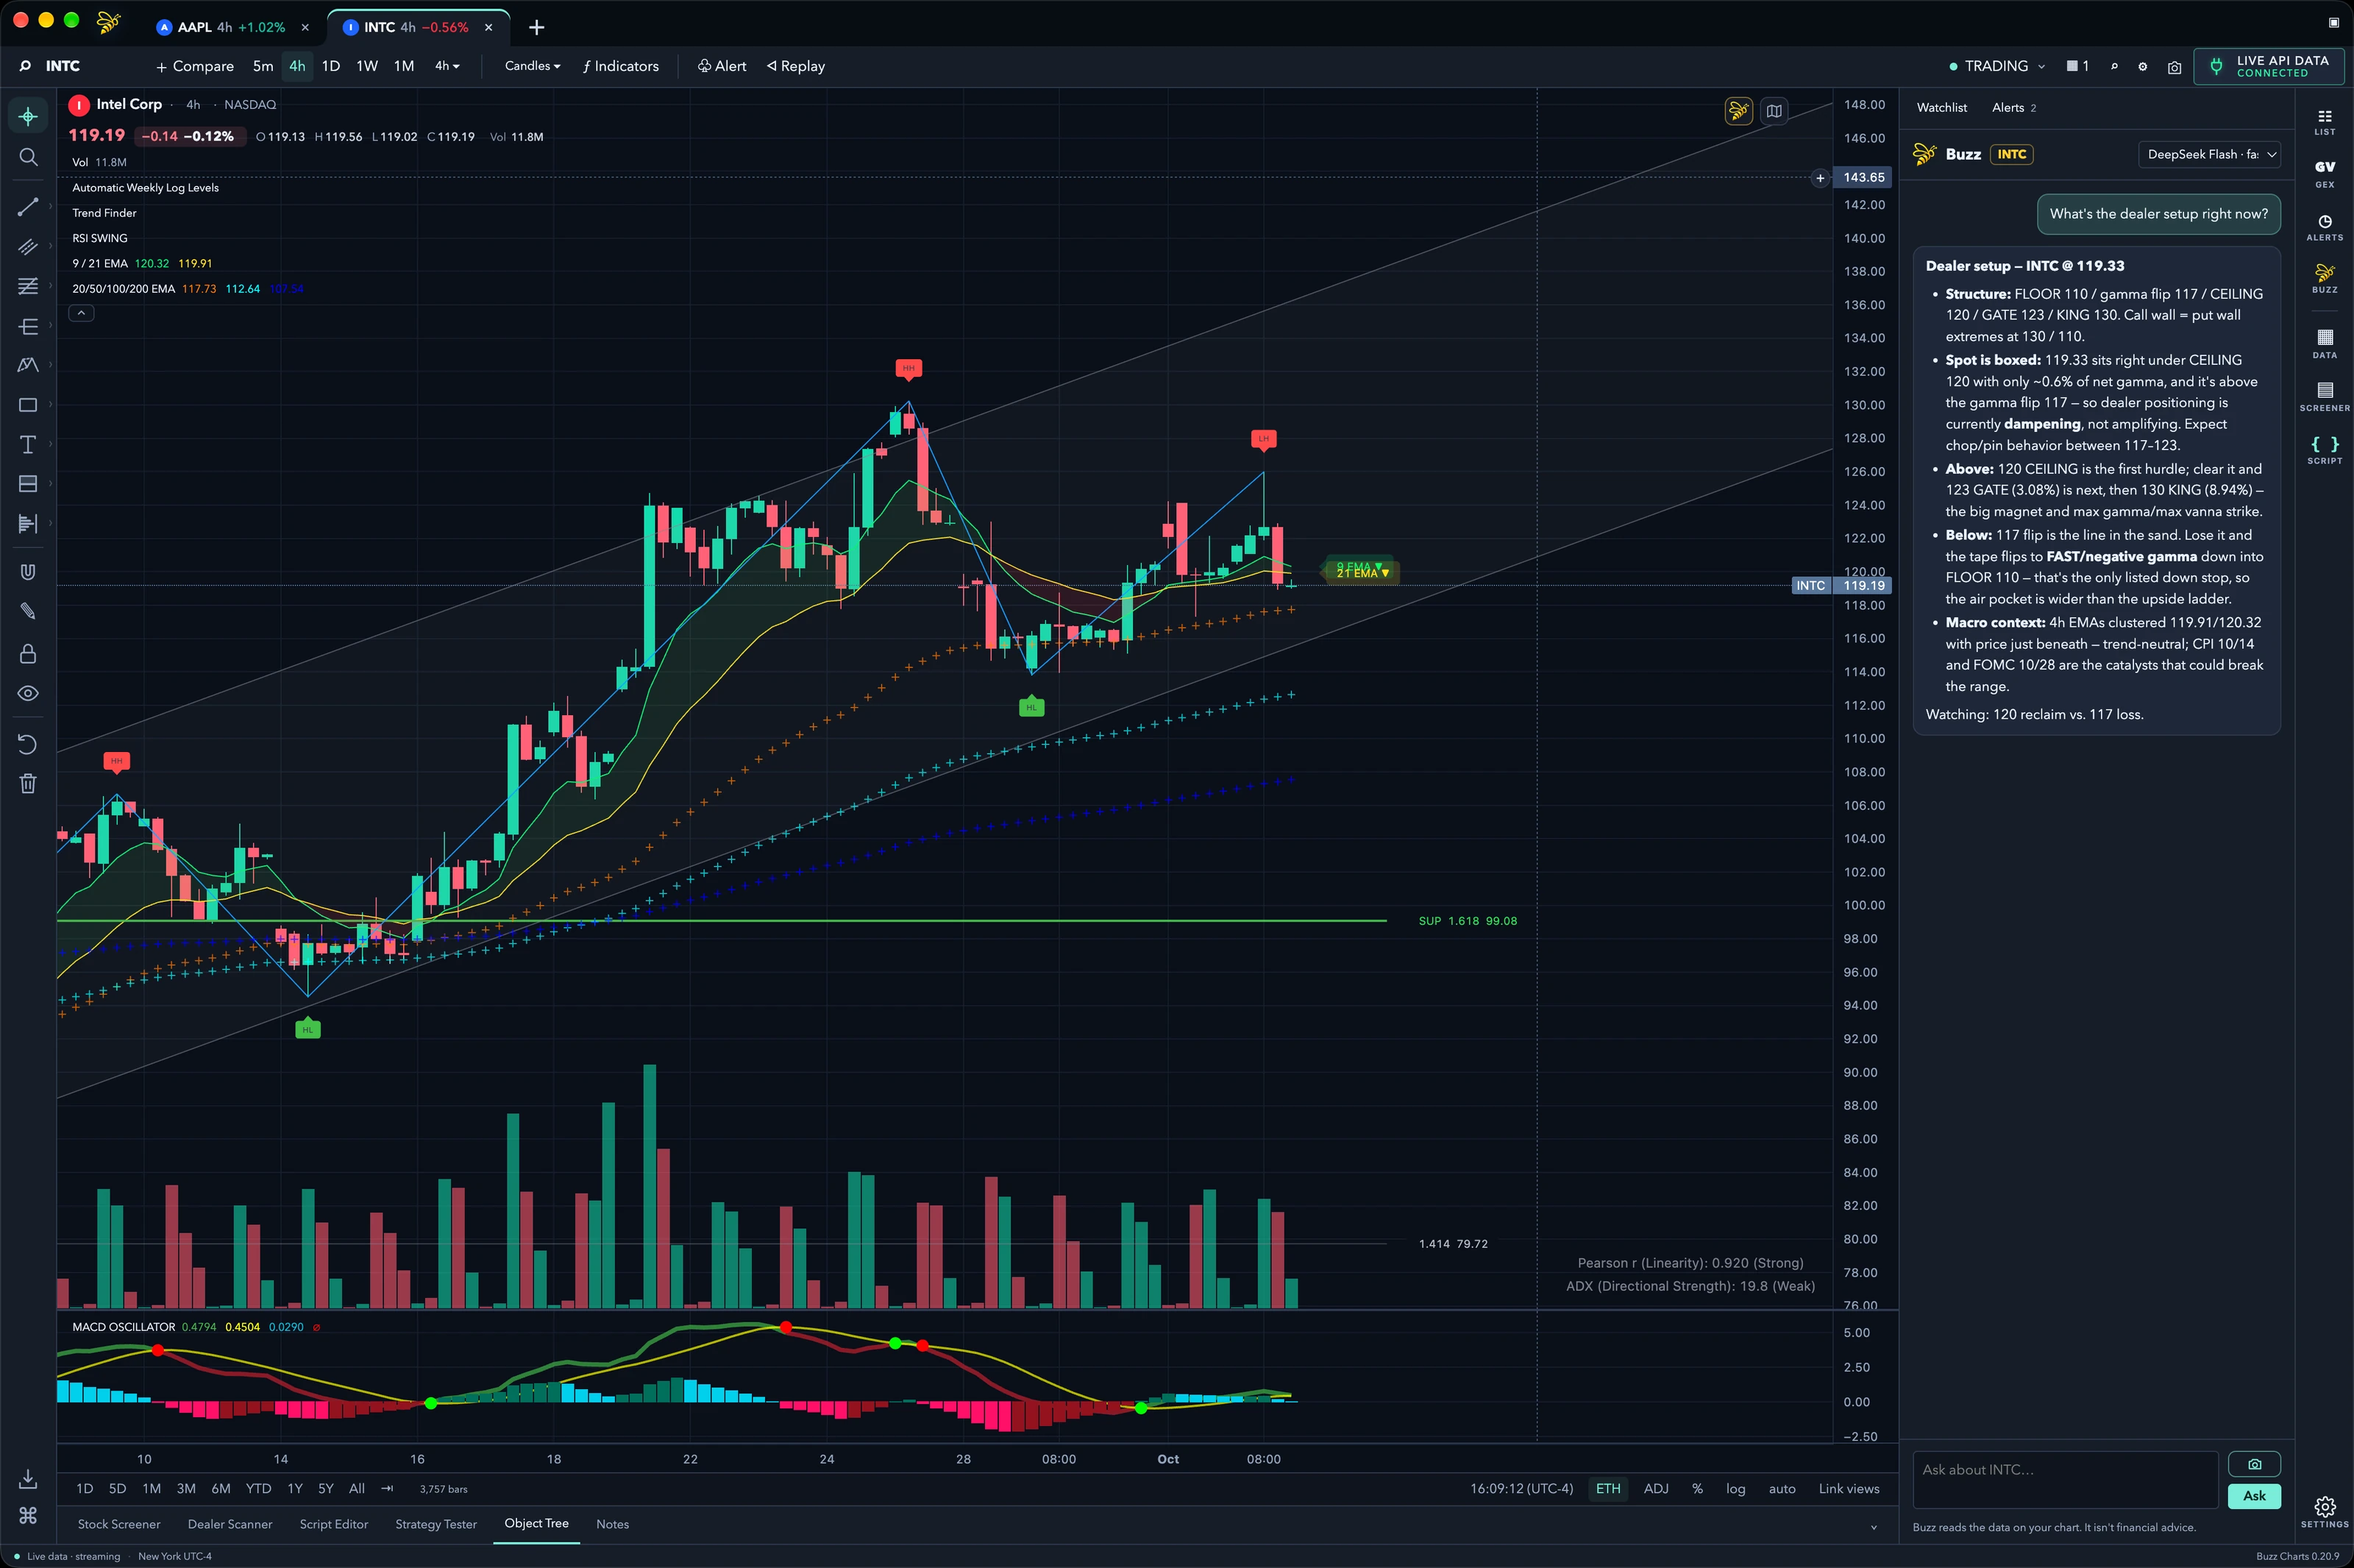Image resolution: width=2354 pixels, height=1568 pixels.
Task: Toggle lock all drawings
Action: pos(28,653)
